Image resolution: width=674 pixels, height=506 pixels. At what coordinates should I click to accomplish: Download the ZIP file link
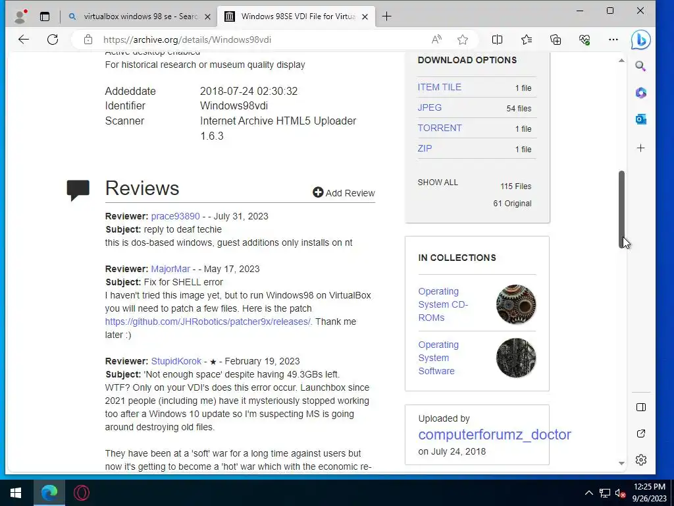click(425, 148)
